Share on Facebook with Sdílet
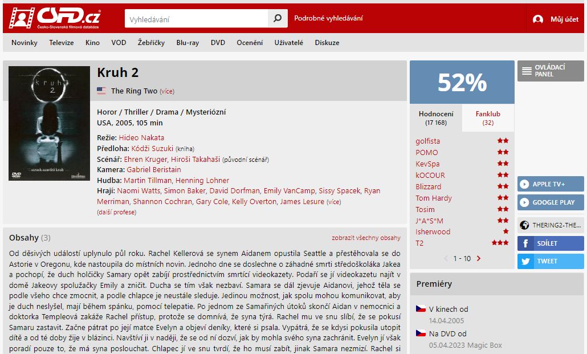Screen dimensions: 587x354 (551, 243)
